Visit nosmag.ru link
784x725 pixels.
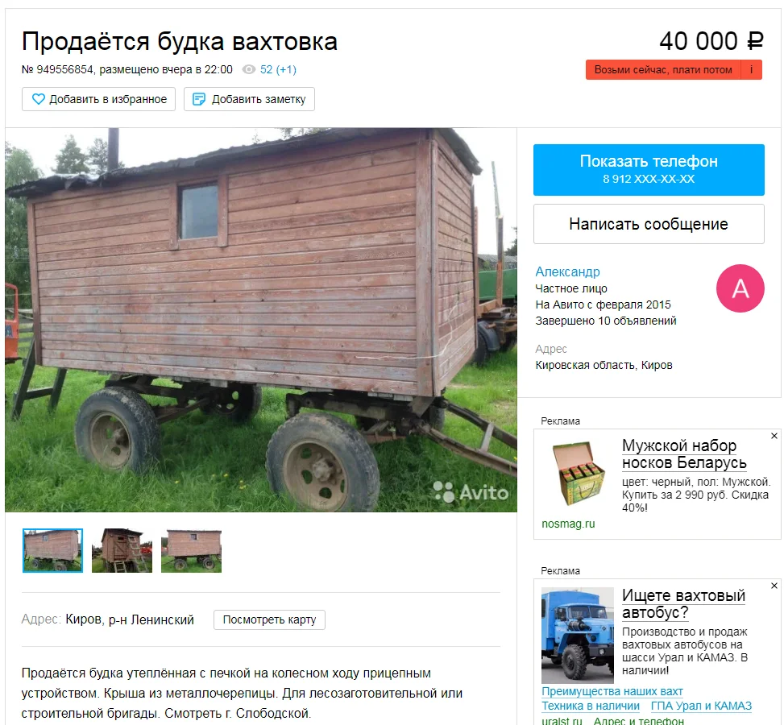(x=568, y=524)
